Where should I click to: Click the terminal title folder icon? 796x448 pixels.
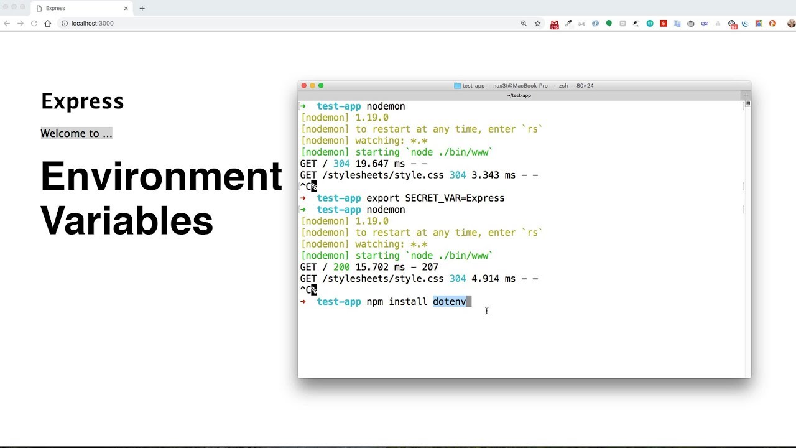click(x=457, y=86)
